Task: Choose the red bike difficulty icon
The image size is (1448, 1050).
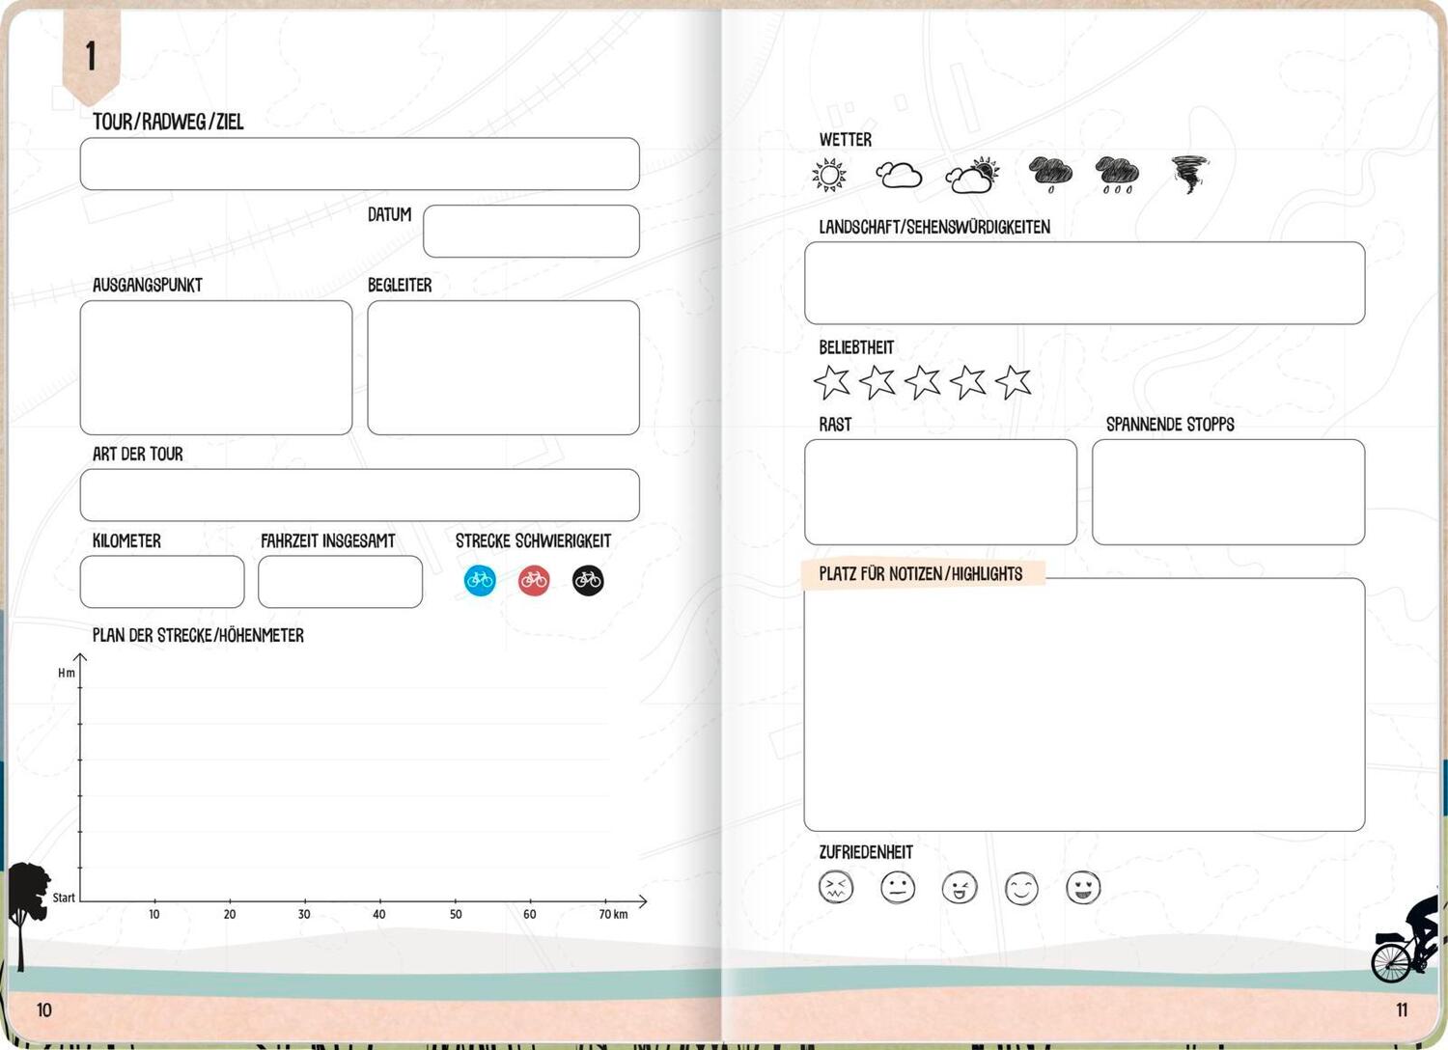Action: pyautogui.click(x=534, y=580)
